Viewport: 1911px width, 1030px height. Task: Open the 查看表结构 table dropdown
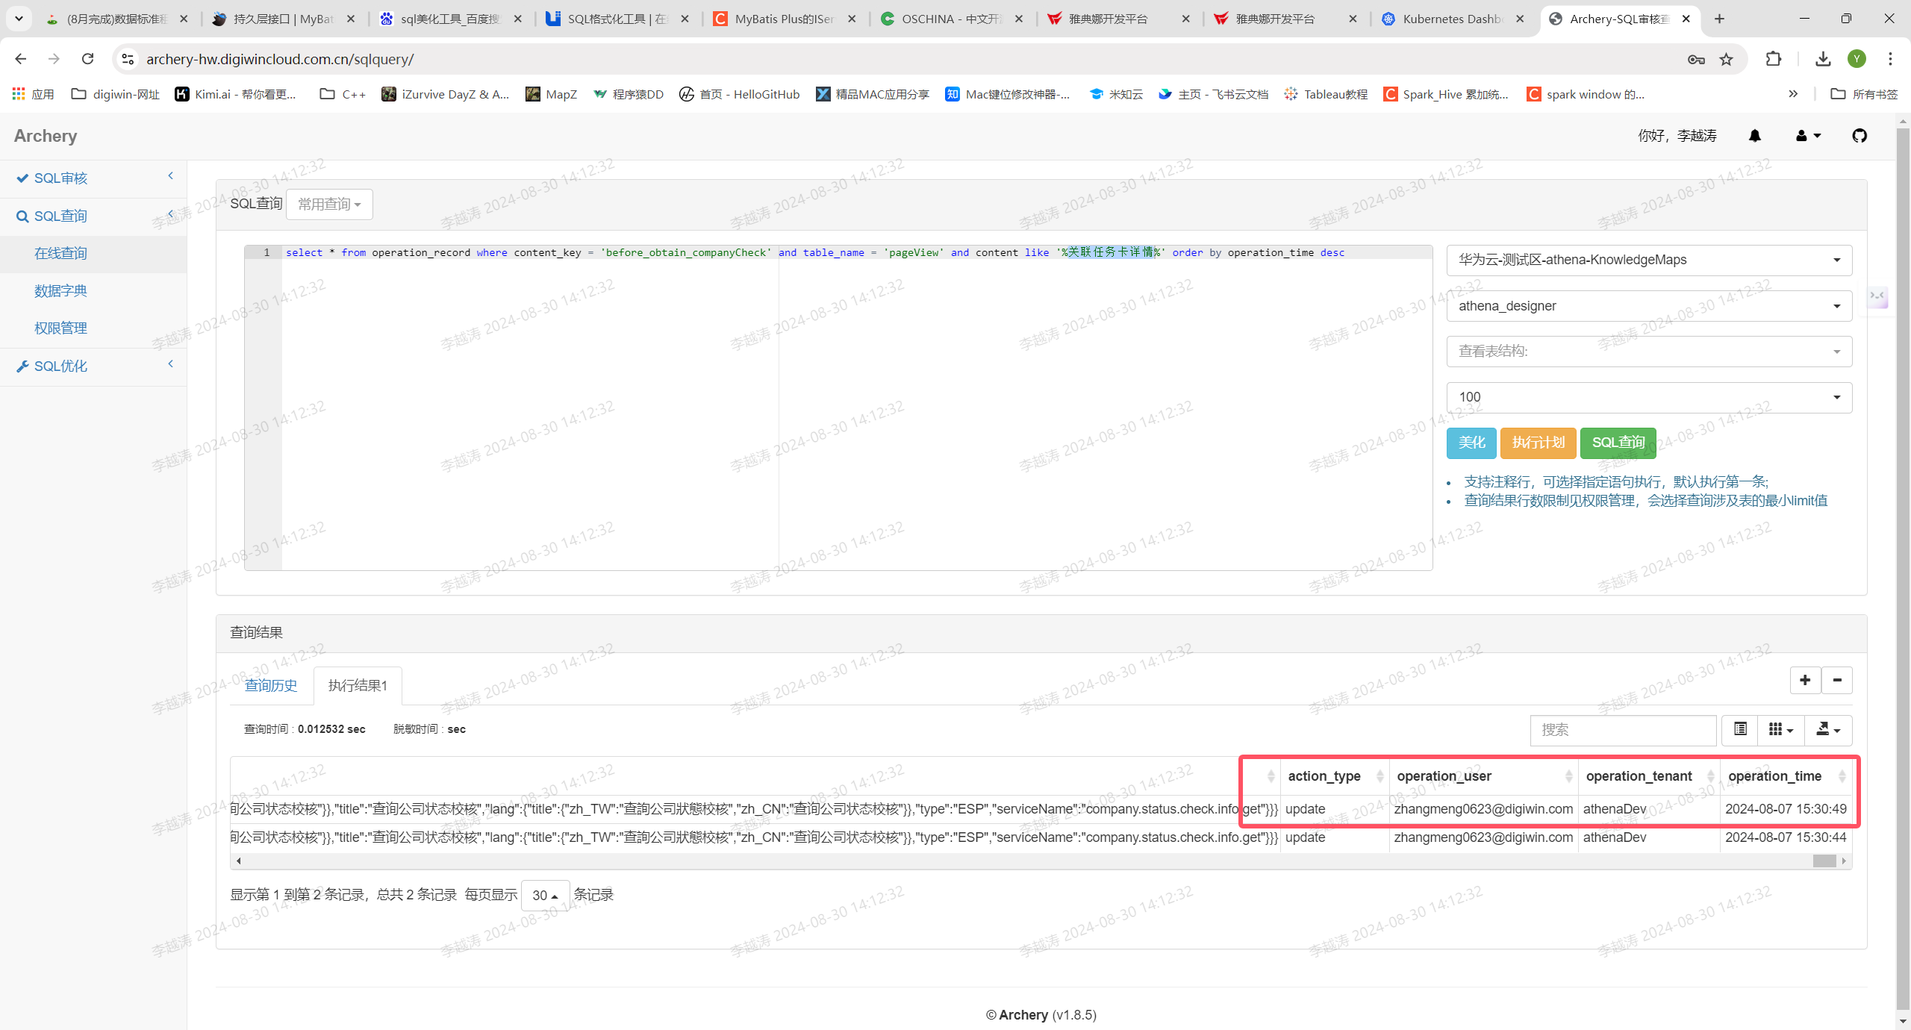1649,352
